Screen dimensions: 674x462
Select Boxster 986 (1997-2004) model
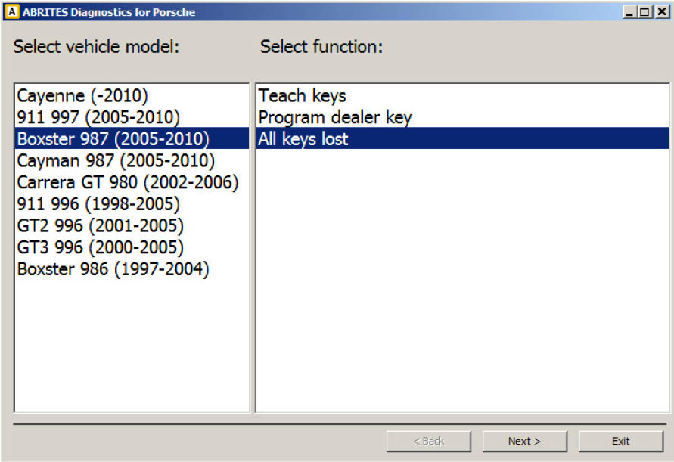(113, 269)
